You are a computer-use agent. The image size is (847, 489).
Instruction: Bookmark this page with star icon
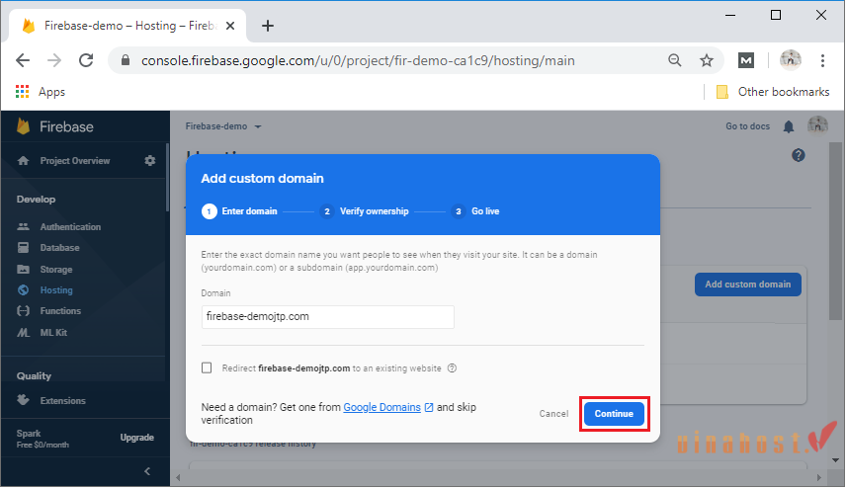707,60
